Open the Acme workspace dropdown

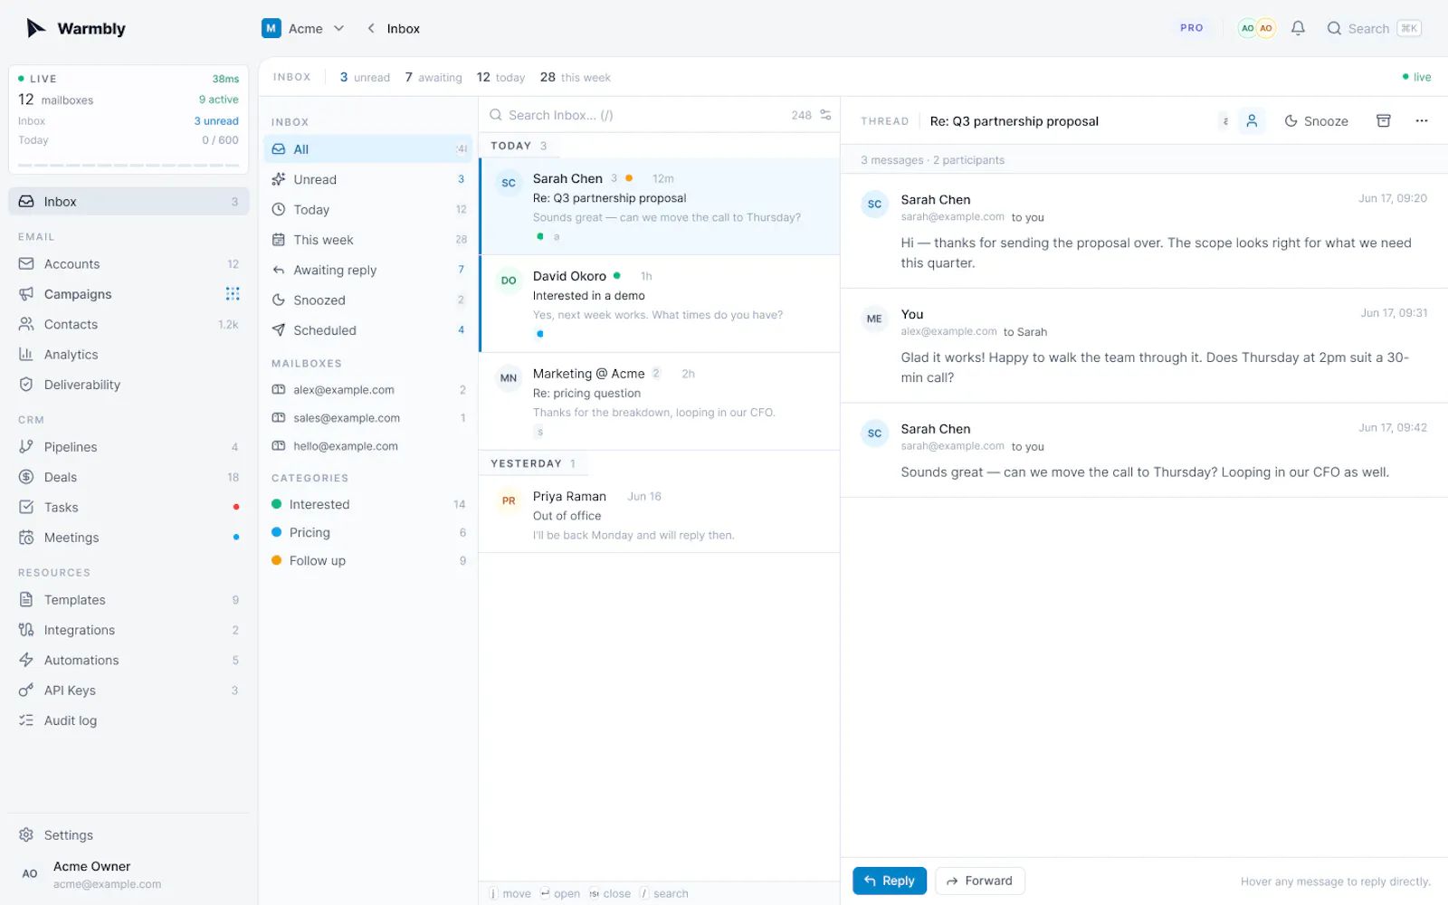click(x=303, y=28)
